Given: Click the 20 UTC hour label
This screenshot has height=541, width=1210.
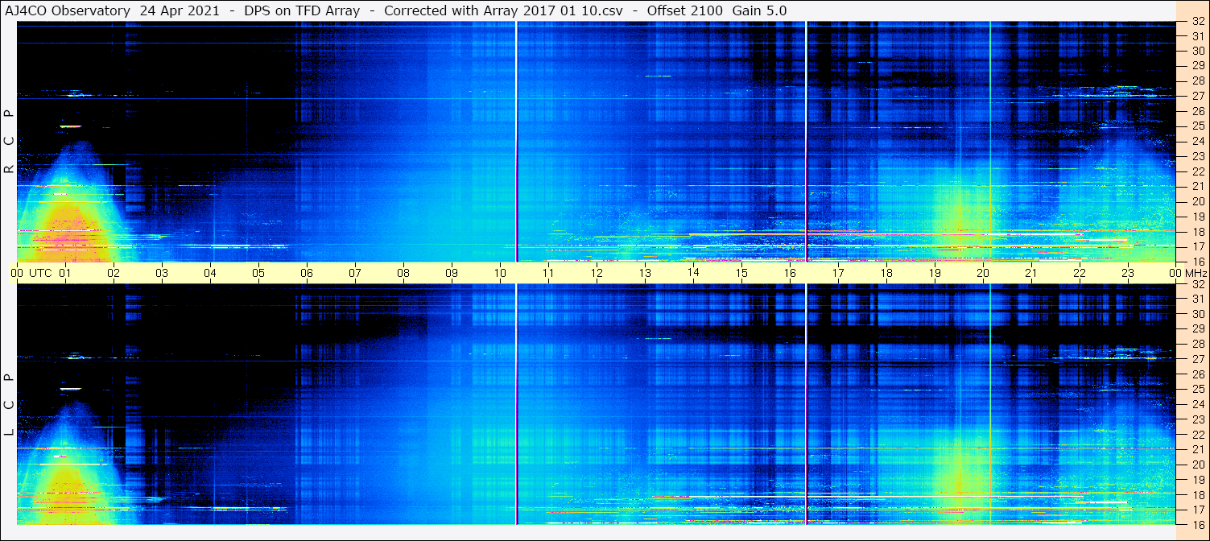Looking at the screenshot, I should click(983, 273).
